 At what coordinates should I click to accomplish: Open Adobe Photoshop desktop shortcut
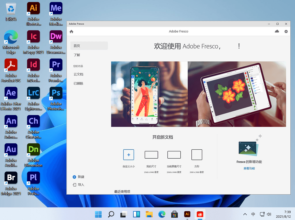(x=56, y=99)
